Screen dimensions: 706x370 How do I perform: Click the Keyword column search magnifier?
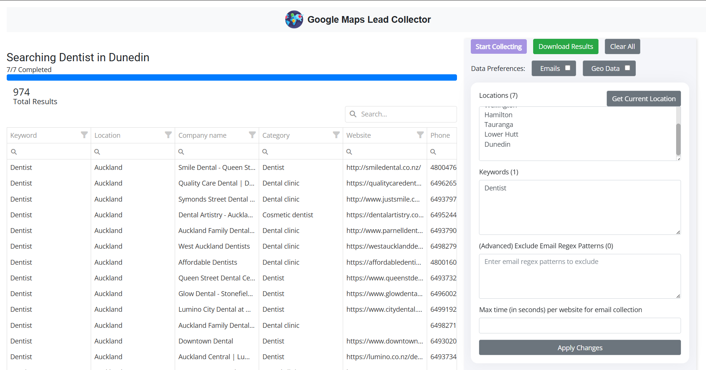[14, 152]
